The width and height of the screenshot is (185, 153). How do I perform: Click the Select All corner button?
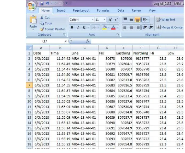(x=29, y=48)
